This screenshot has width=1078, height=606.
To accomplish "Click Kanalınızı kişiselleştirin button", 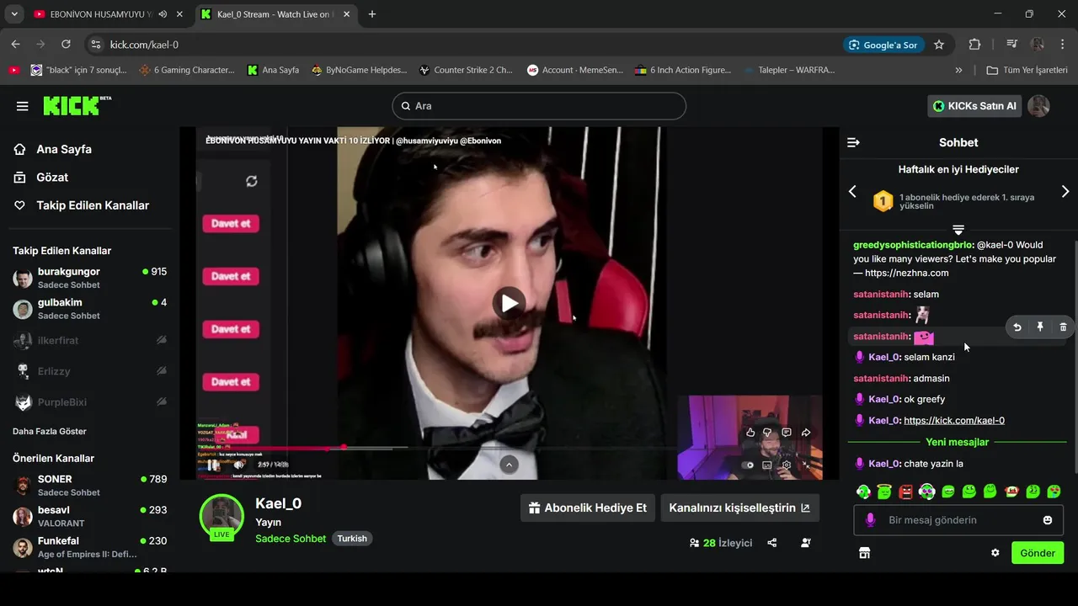I will click(x=739, y=508).
